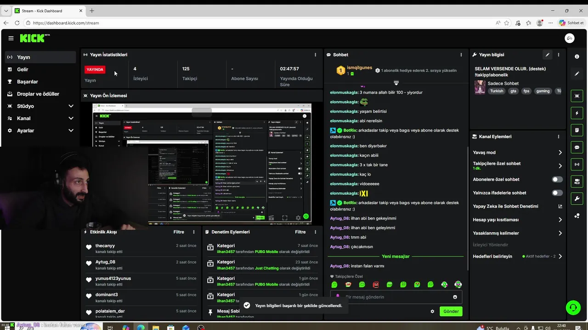Open Filtre in Etkinlik Akışı panel
Image resolution: width=588 pixels, height=330 pixels.
click(179, 232)
